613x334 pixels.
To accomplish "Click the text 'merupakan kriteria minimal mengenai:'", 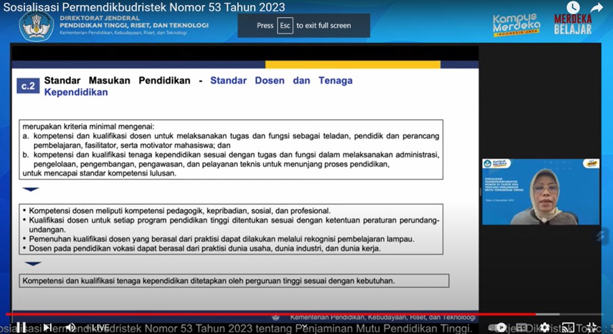I will point(88,127).
